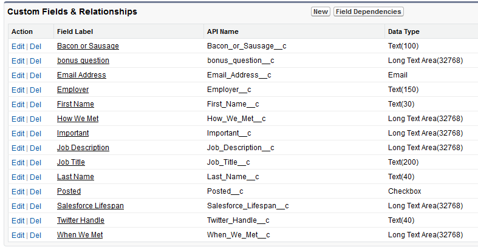Open the Important field label link
Image resolution: width=478 pixels, height=247 pixels.
(73, 133)
